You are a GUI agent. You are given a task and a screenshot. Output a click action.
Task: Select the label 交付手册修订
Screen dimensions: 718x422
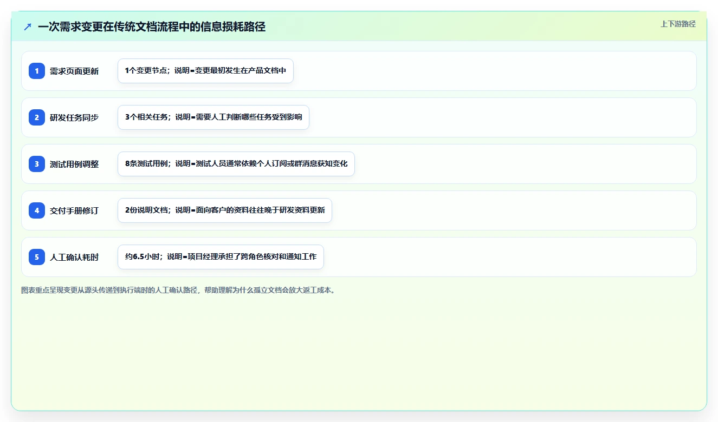(74, 210)
